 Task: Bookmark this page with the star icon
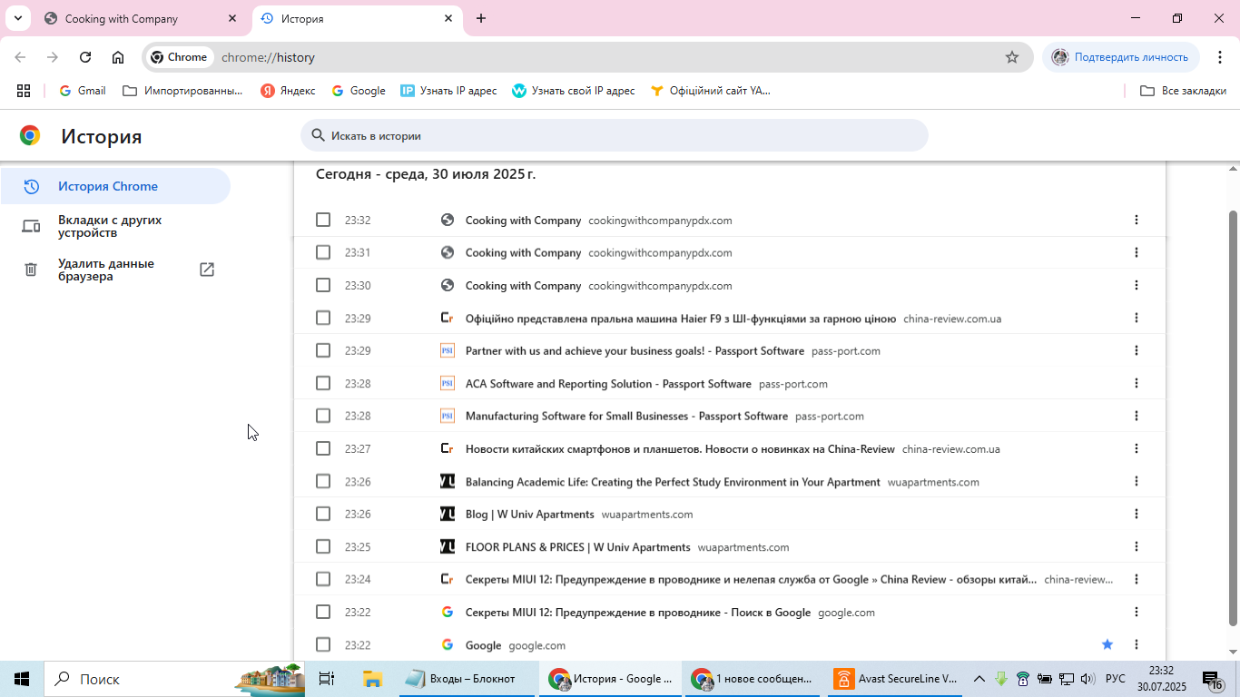1012,57
